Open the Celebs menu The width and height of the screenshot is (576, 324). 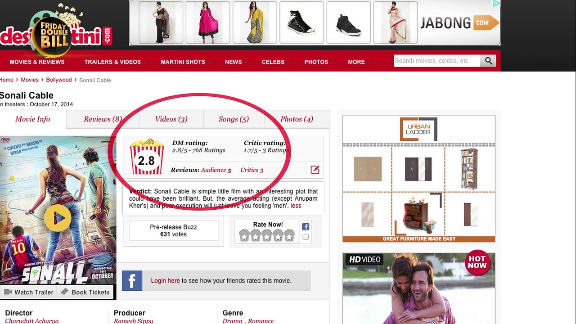pos(273,62)
